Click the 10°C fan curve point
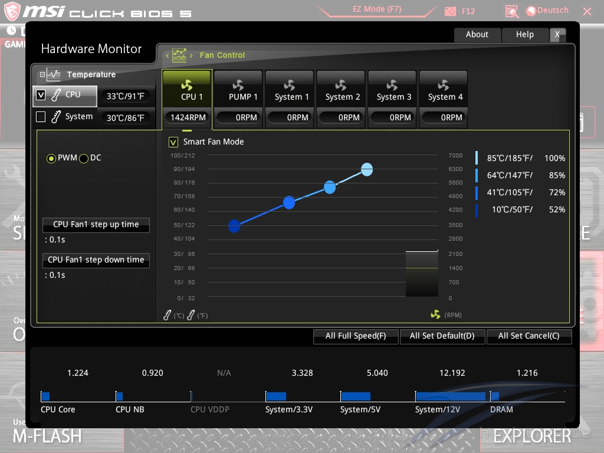Image resolution: width=604 pixels, height=453 pixels. tap(234, 226)
